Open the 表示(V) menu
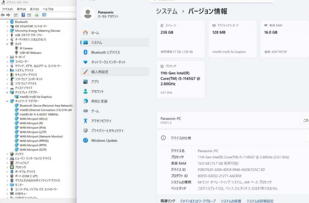This screenshot has width=309, height=203. pos(34,9)
